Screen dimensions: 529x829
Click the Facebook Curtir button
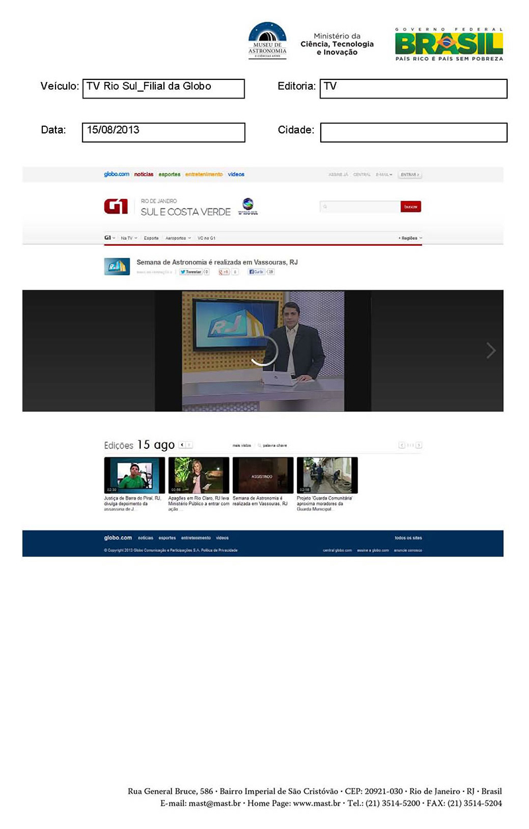257,272
